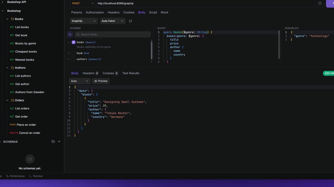This screenshot has width=334, height=187.
Task: Open the Get order request
Action: tap(19, 117)
